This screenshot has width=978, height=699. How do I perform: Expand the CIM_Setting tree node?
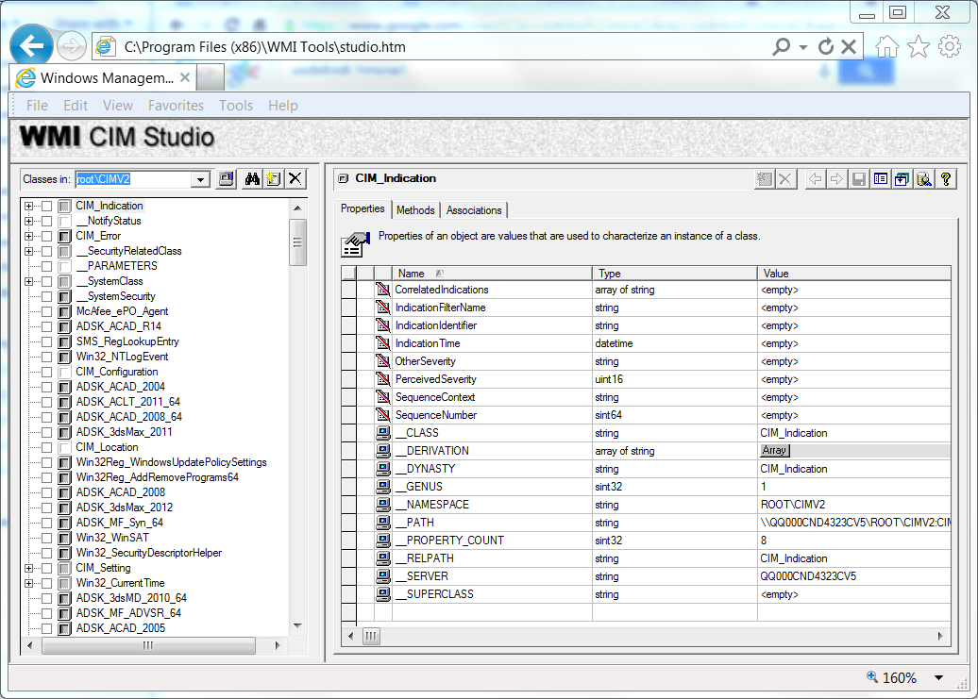[x=28, y=568]
